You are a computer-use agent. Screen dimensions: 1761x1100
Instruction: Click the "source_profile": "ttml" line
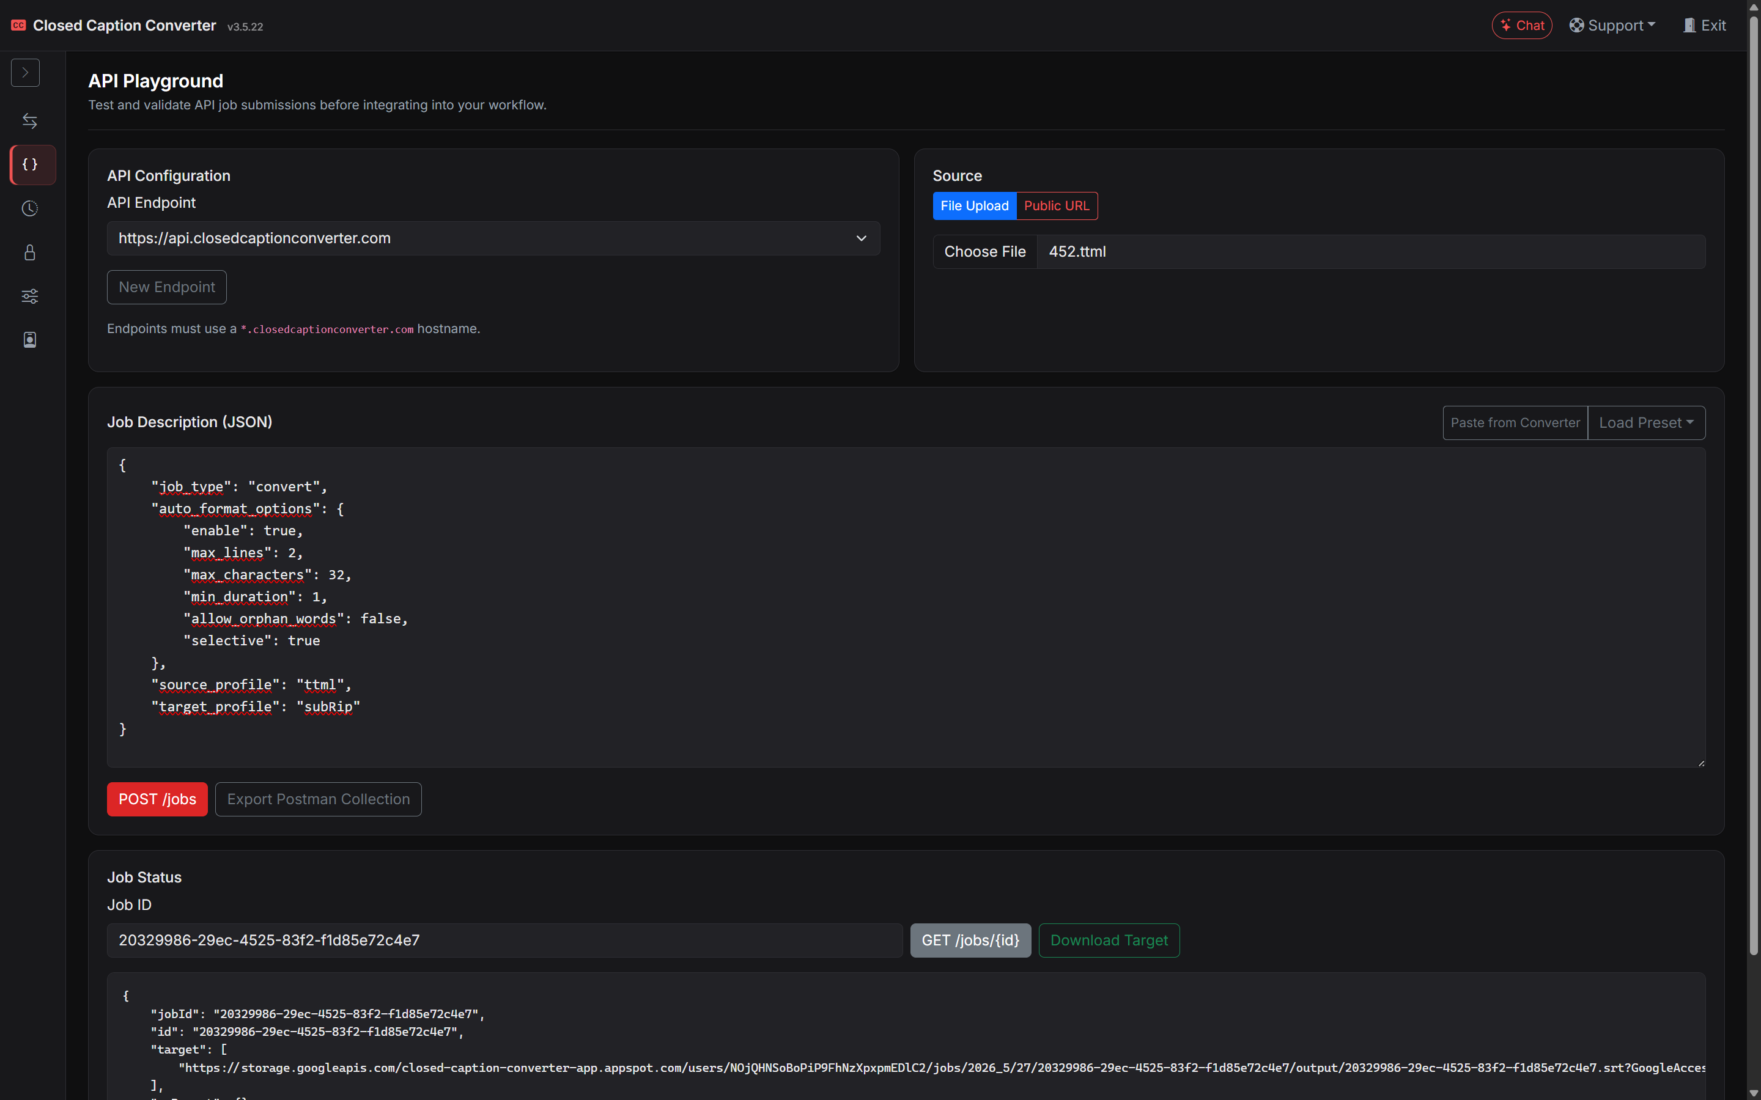click(x=251, y=685)
